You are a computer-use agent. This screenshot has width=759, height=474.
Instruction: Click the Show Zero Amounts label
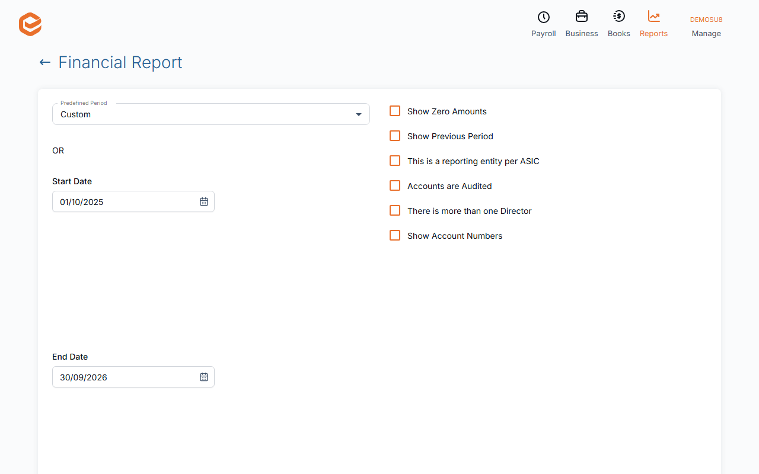point(447,111)
